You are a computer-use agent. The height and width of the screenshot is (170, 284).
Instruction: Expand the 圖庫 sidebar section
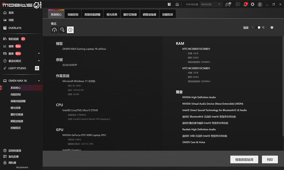39,53
